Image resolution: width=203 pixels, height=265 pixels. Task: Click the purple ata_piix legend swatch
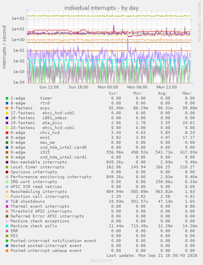(x=7, y=123)
